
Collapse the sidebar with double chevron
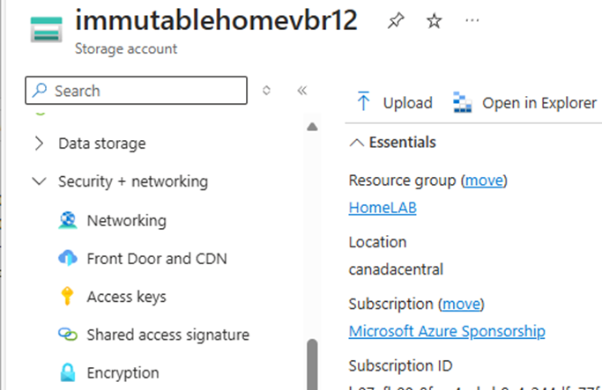[x=302, y=91]
